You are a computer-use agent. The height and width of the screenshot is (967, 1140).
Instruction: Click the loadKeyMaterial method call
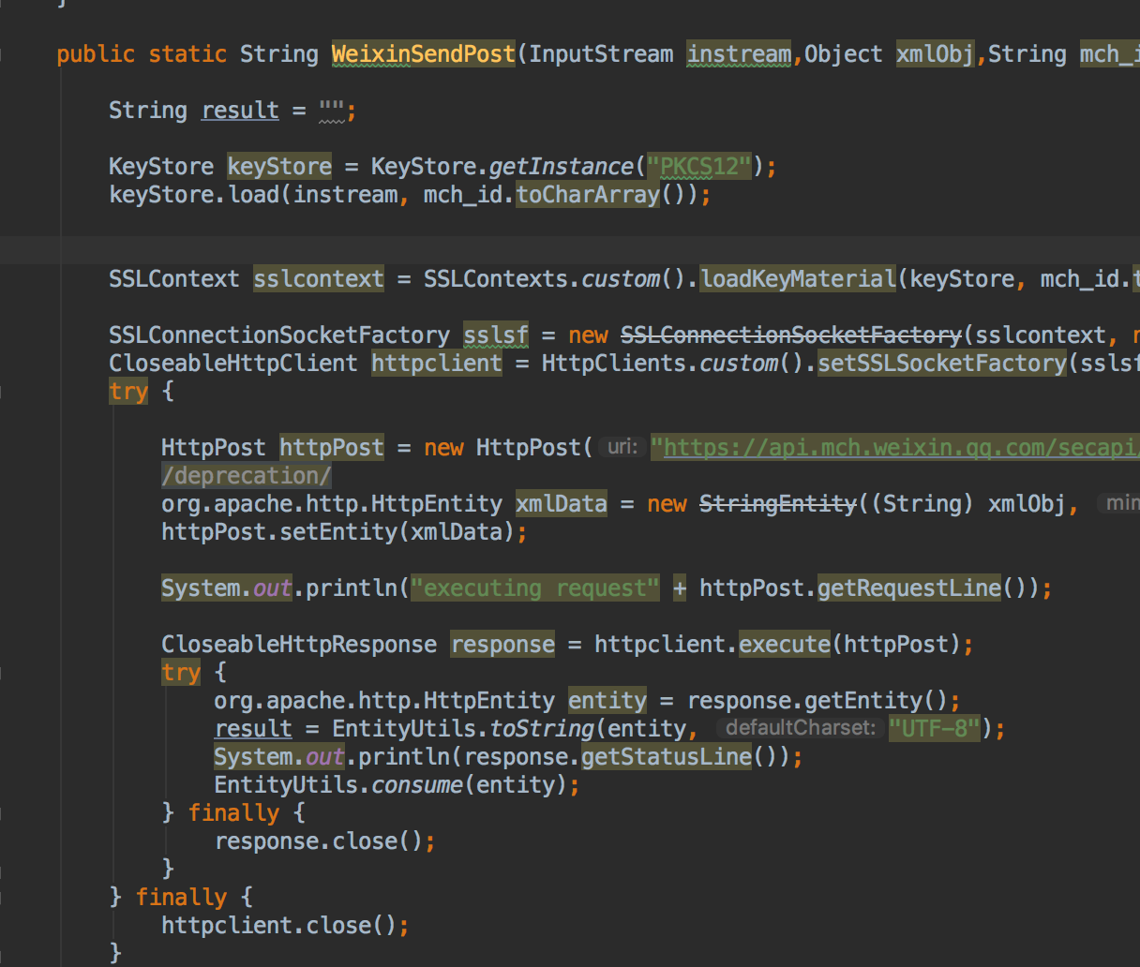click(799, 278)
